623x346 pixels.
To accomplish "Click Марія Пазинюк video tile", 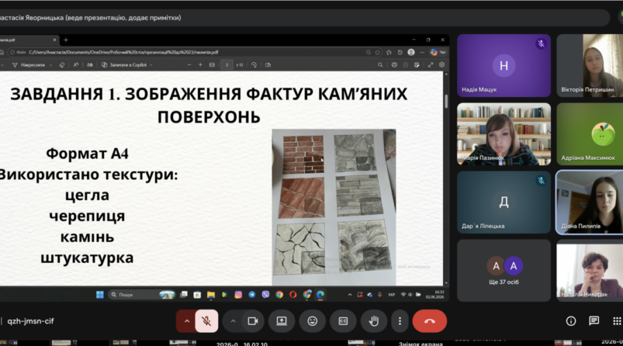I will [x=504, y=134].
